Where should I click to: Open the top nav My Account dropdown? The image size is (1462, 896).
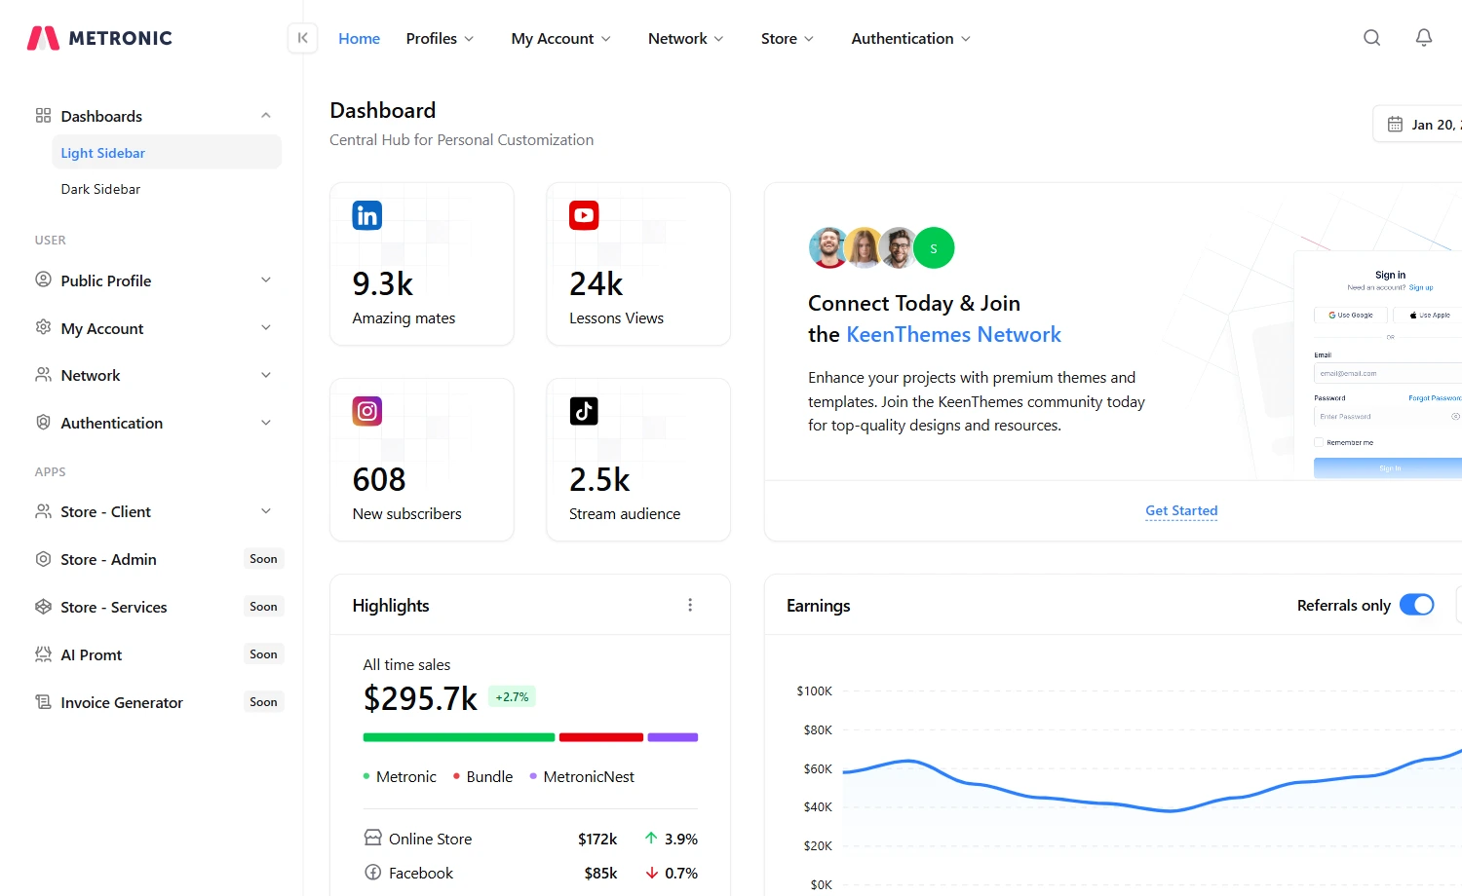tap(561, 38)
